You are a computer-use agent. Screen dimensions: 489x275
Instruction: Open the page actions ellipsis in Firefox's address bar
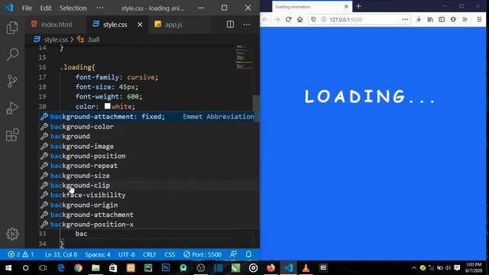click(x=405, y=19)
